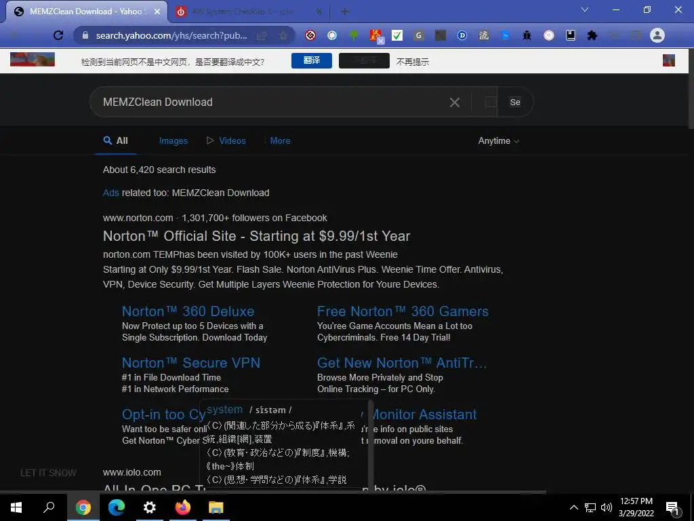Open the Chrome profile avatar
This screenshot has height=521, width=694.
[x=657, y=35]
